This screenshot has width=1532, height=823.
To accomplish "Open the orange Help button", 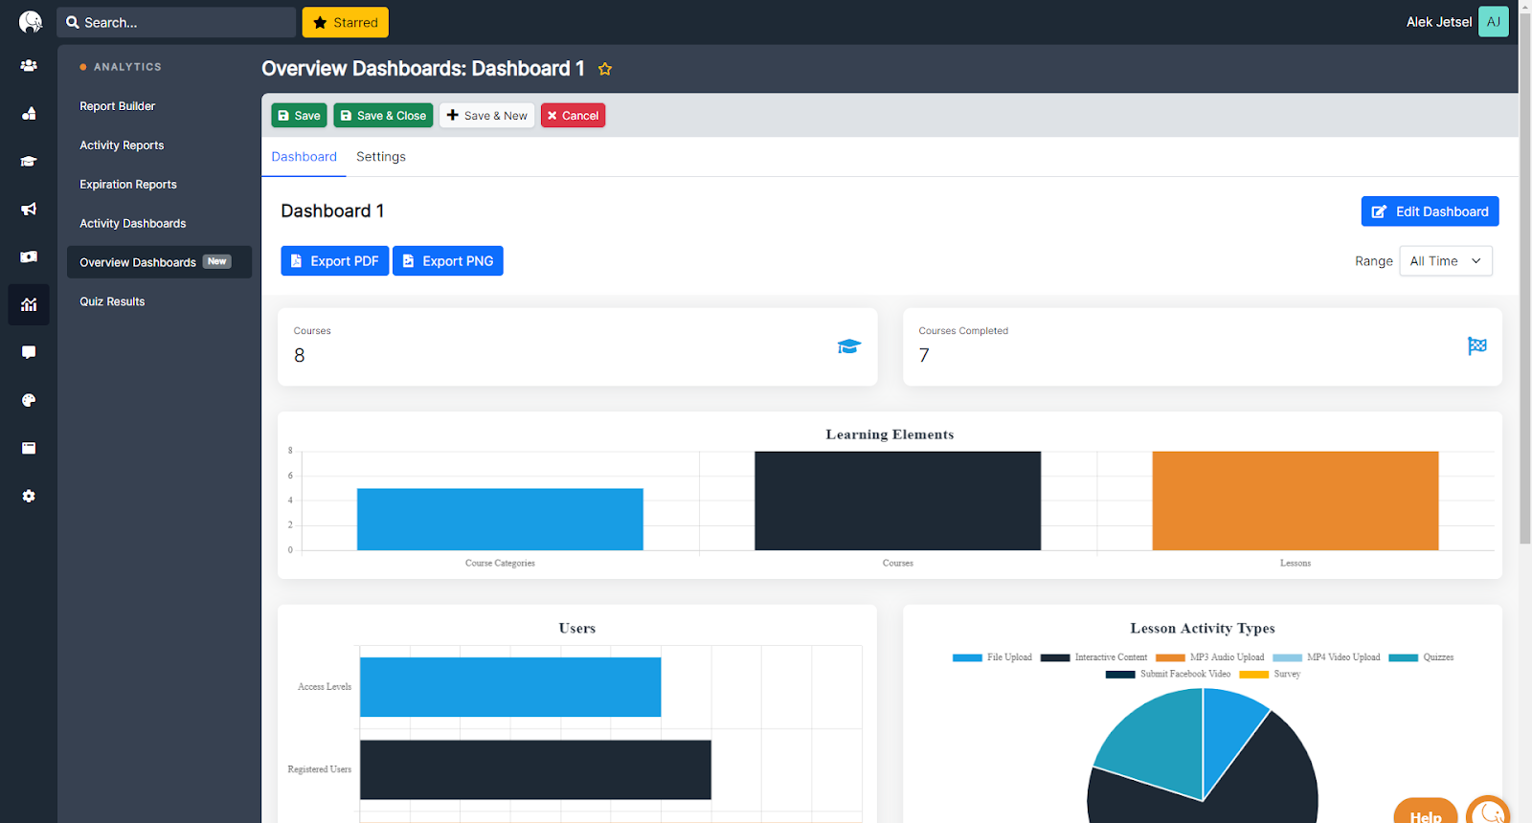I will pyautogui.click(x=1426, y=812).
